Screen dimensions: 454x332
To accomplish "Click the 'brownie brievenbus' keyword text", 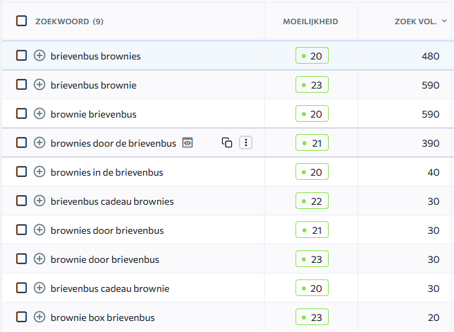I will (x=93, y=114).
